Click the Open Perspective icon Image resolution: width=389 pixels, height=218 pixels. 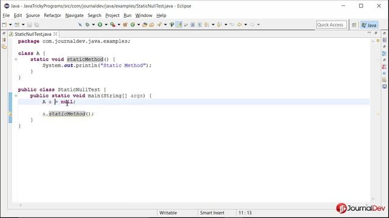point(354,25)
